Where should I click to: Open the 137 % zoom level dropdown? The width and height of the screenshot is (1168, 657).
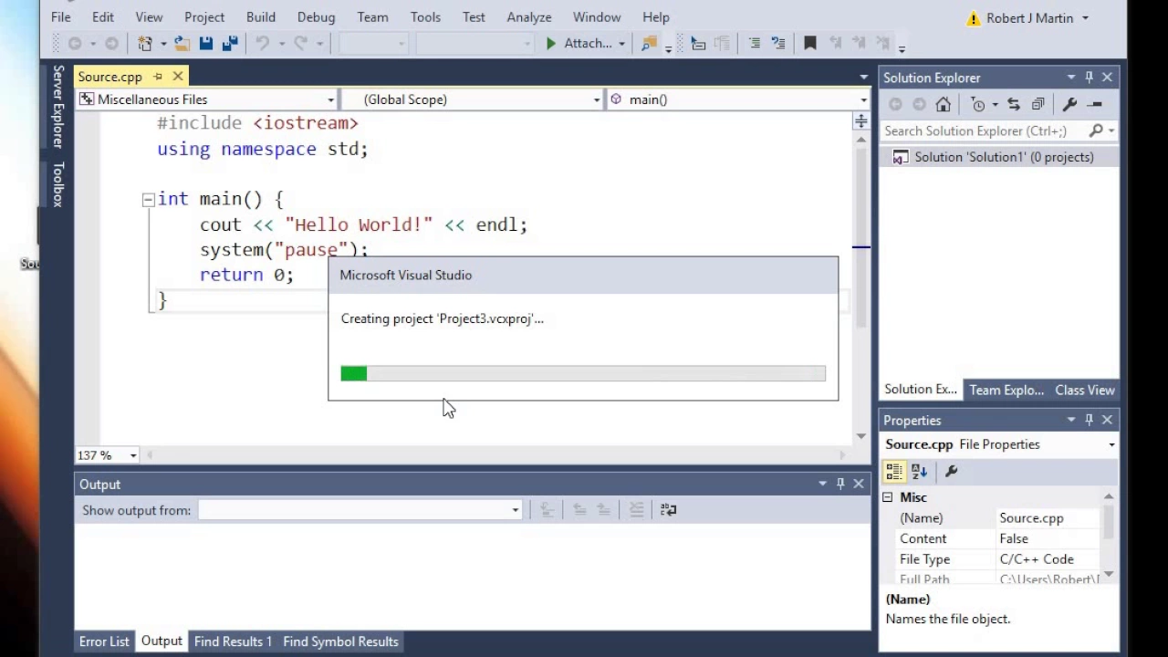(133, 455)
